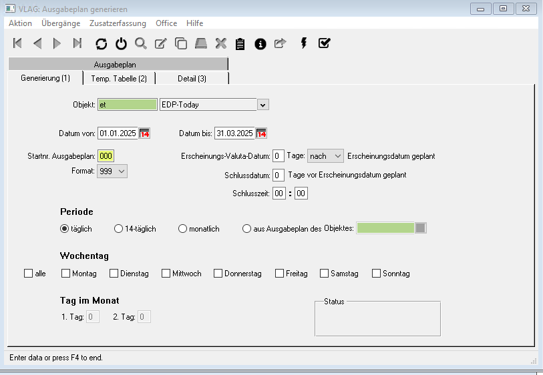Click the Startnr. Ausgabeplan input field
The height and width of the screenshot is (375, 543).
[106, 155]
